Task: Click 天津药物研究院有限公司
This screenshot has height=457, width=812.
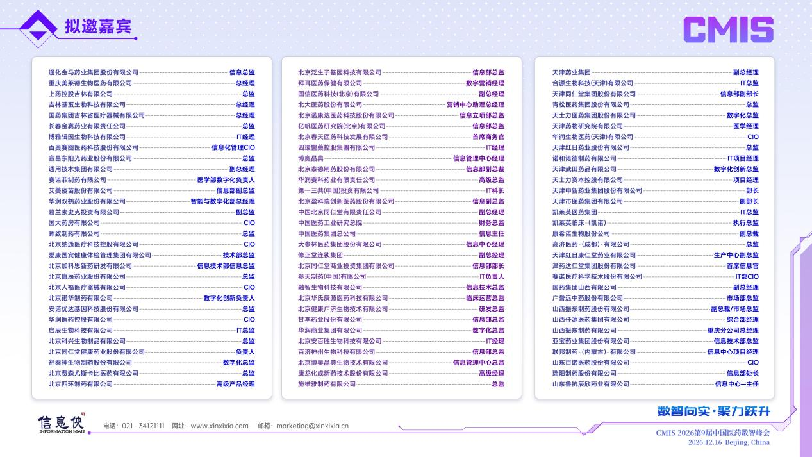Action: tap(588, 126)
